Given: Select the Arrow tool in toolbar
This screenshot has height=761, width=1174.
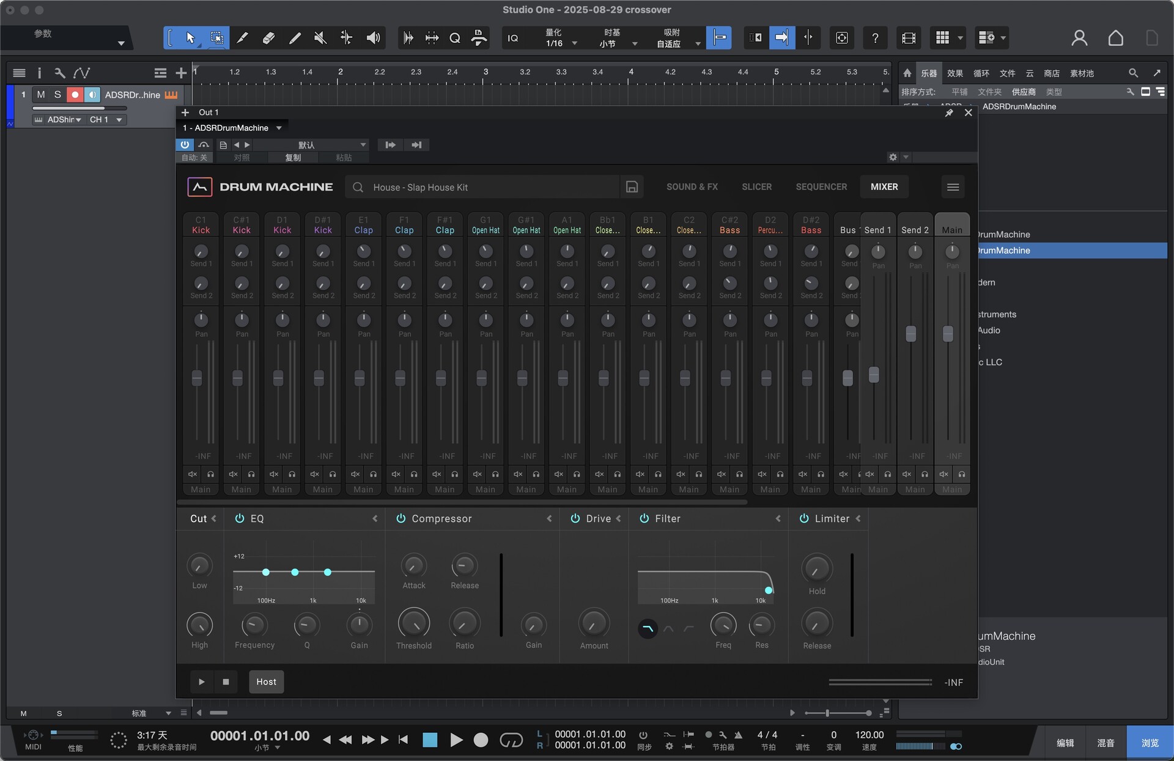Looking at the screenshot, I should coord(190,38).
